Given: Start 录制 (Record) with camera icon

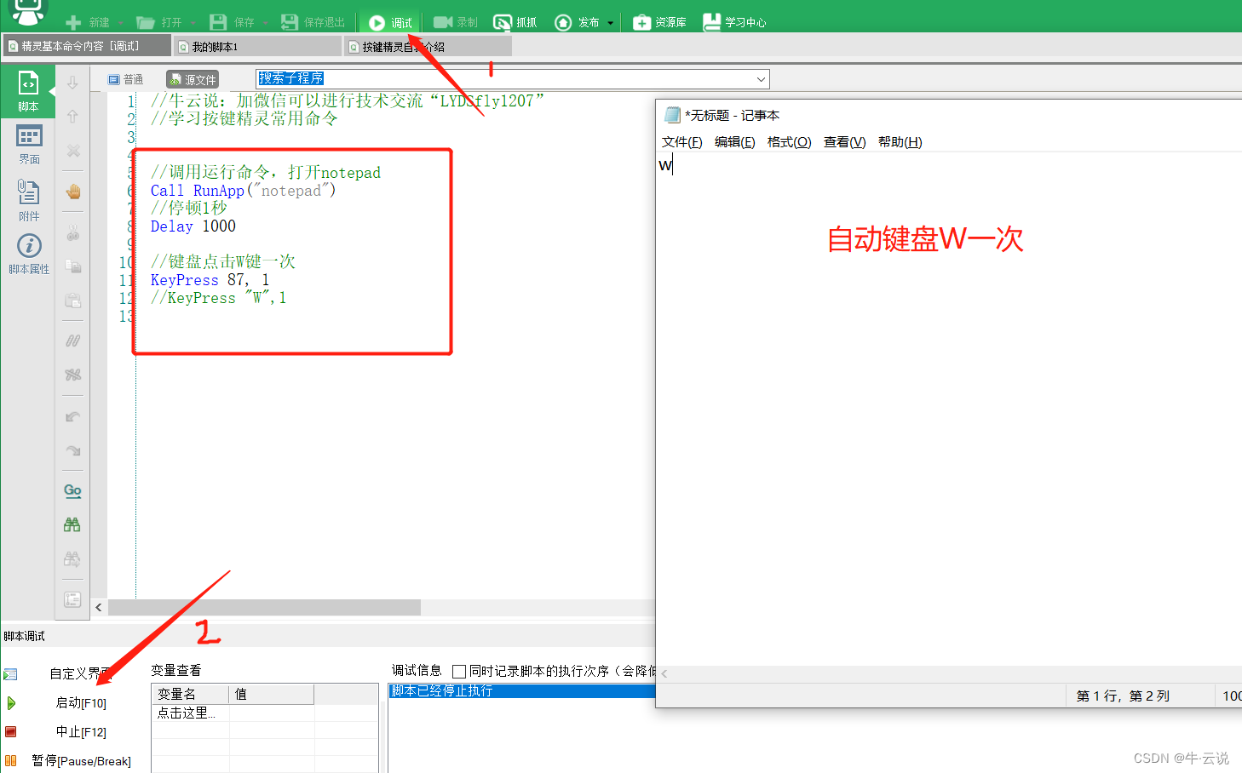Looking at the screenshot, I should click(456, 22).
